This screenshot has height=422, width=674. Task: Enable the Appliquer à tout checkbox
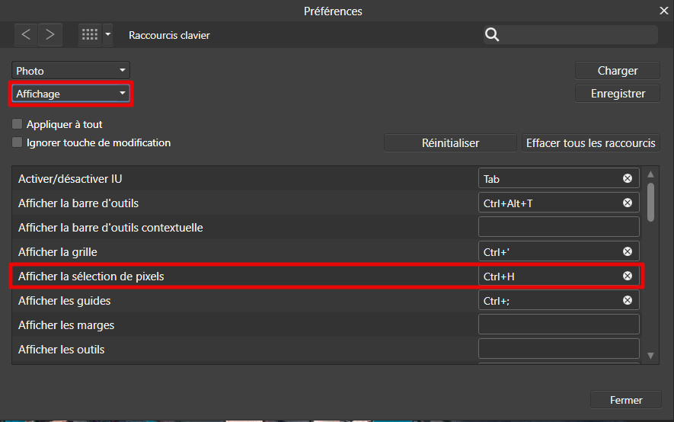[x=18, y=124]
